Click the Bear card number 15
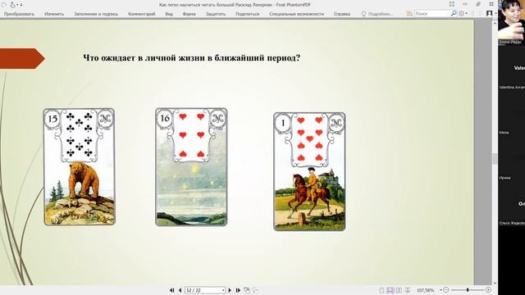 pos(79,166)
